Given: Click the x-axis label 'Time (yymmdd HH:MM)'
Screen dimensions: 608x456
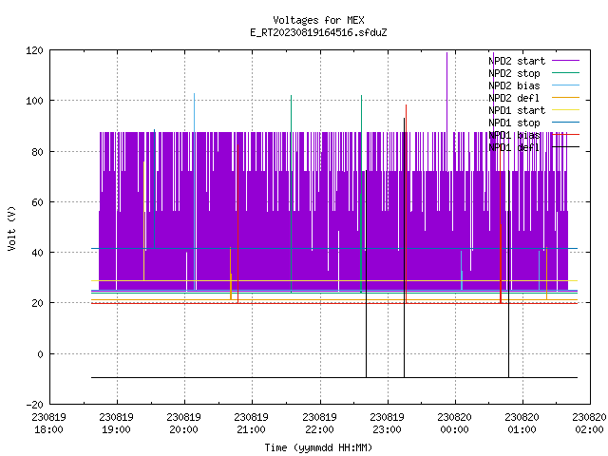Looking at the screenshot, I should 318,447.
